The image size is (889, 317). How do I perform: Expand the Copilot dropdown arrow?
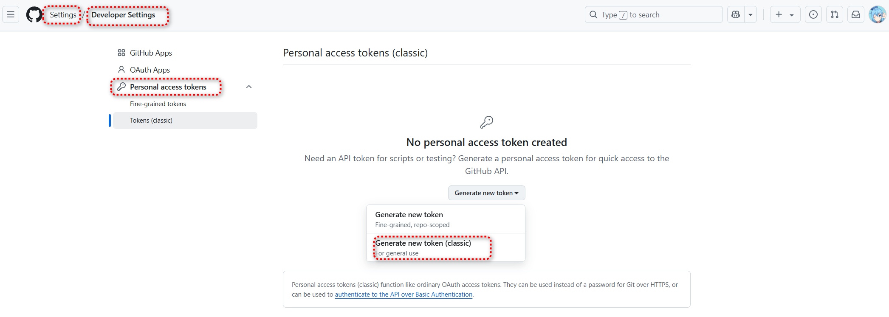[751, 14]
